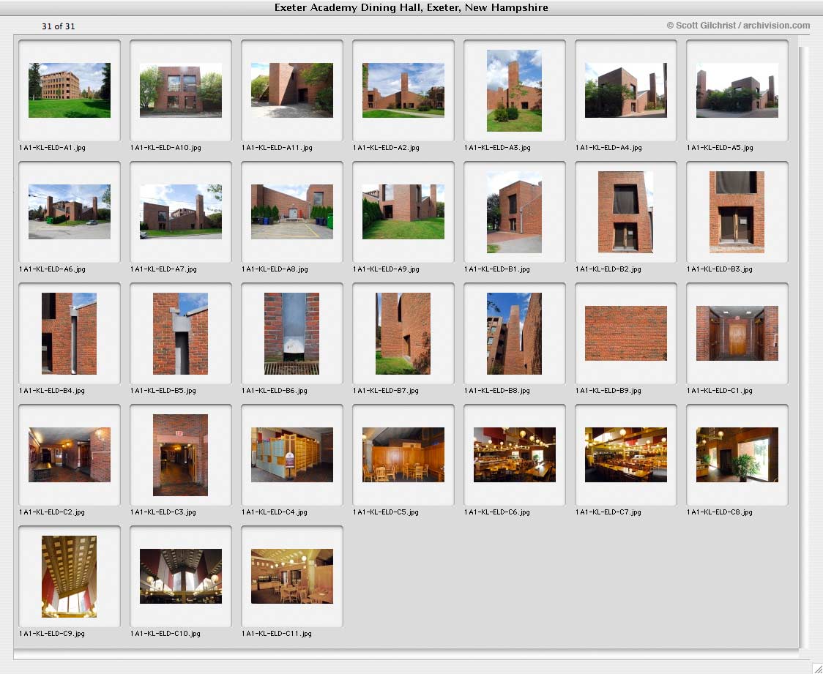Image resolution: width=823 pixels, height=674 pixels.
Task: Select thumbnail 1A1-KL-ELD-B1.jpg
Action: (514, 212)
